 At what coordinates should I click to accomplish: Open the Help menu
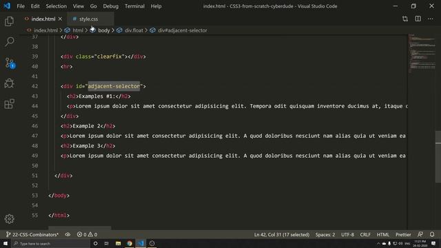click(x=156, y=6)
